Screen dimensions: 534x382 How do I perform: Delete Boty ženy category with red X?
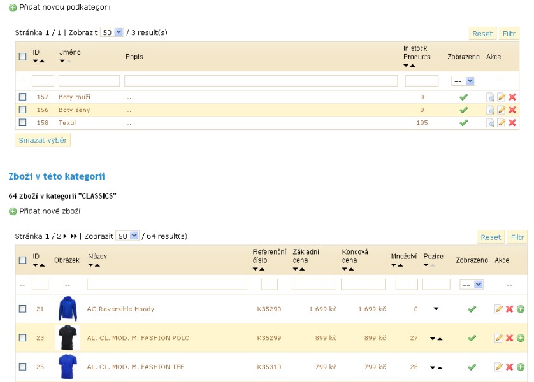[x=512, y=110]
